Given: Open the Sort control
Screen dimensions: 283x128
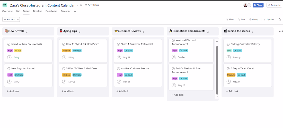Looking at the screenshot, I should 242,19.
